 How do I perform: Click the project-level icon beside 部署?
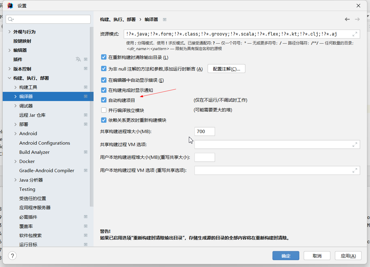coord(86,124)
